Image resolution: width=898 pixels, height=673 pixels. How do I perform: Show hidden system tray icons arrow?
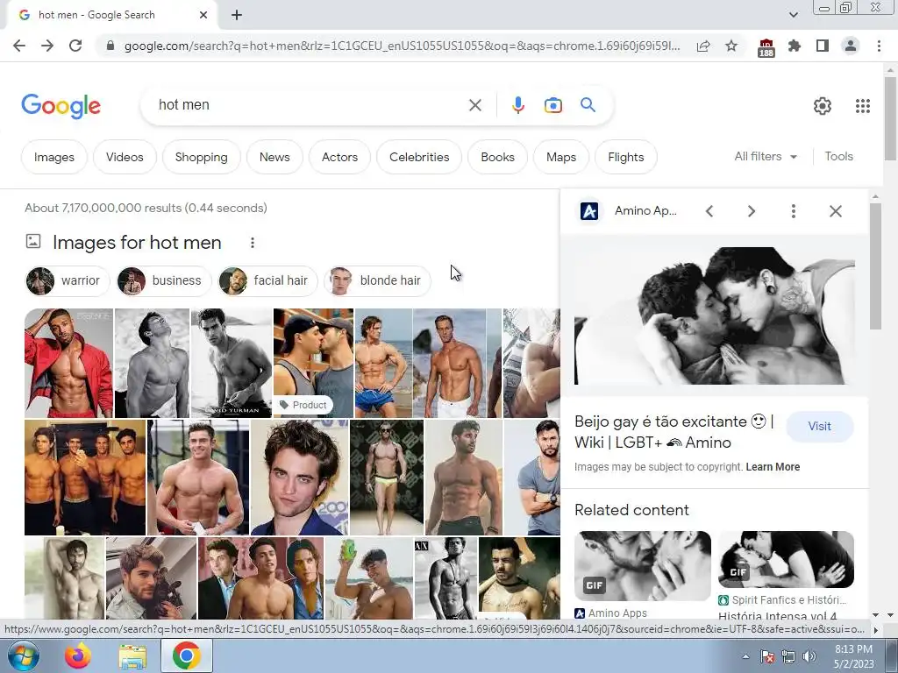745,656
